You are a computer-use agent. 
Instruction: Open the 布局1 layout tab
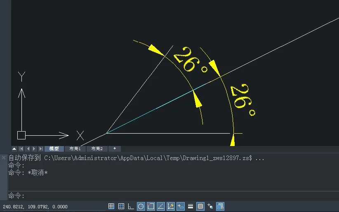tap(75, 148)
